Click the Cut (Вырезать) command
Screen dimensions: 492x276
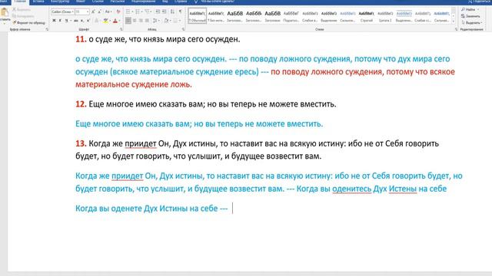pyautogui.click(x=22, y=10)
